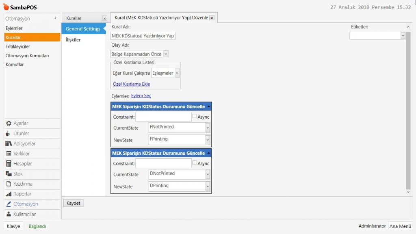
Task: Enable Async checkbox in first action
Action: pyautogui.click(x=195, y=116)
